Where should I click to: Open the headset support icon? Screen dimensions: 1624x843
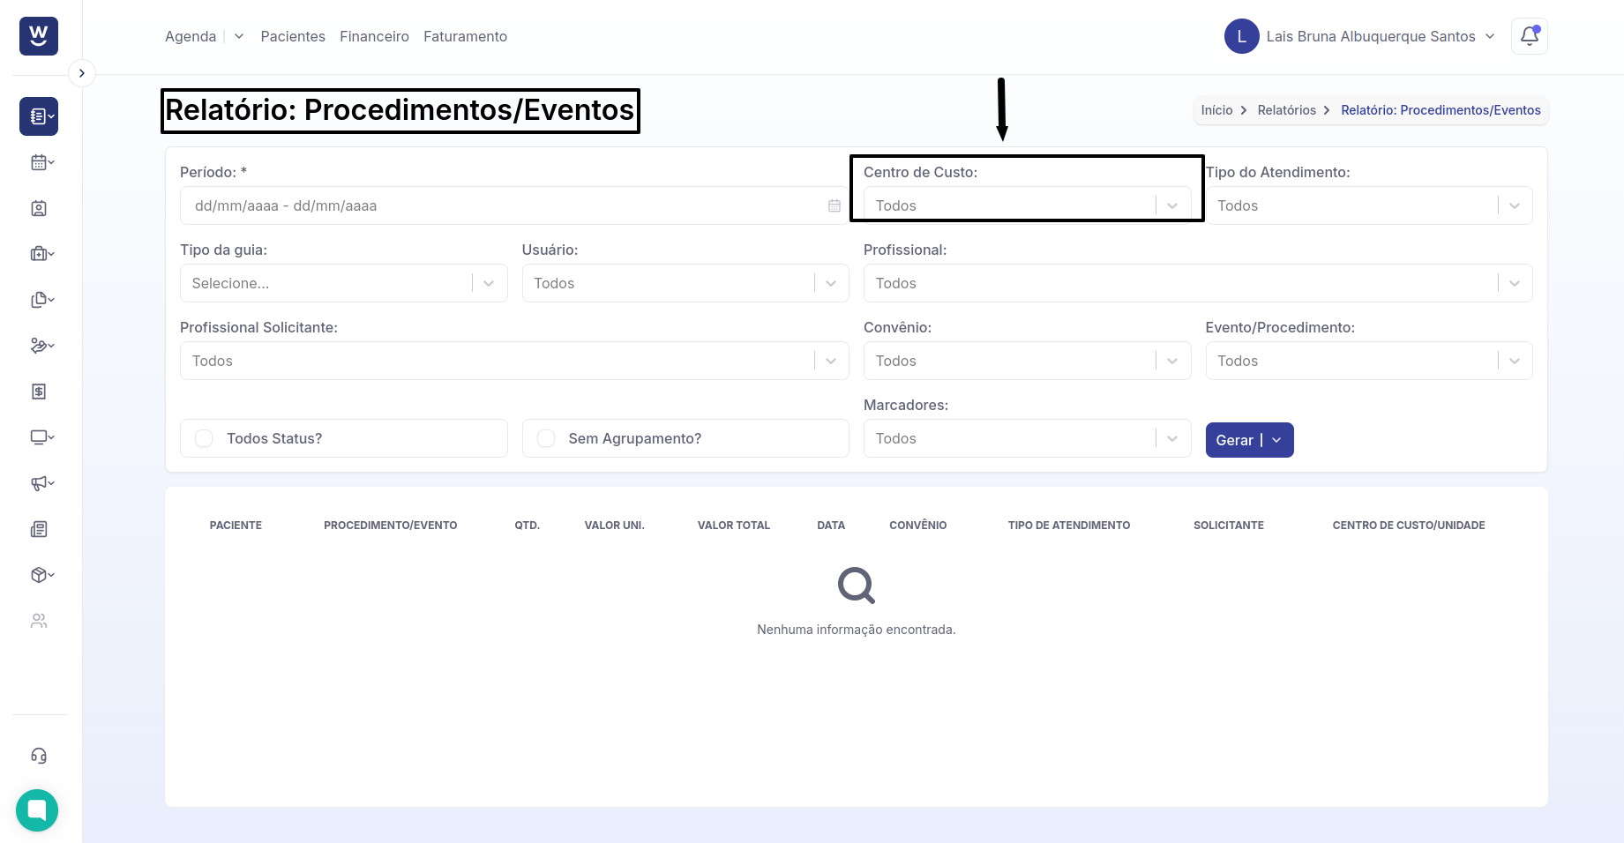[x=39, y=756]
